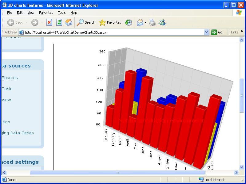Click the horizontal scrollbar thumb
The width and height of the screenshot is (246, 184).
117,172
